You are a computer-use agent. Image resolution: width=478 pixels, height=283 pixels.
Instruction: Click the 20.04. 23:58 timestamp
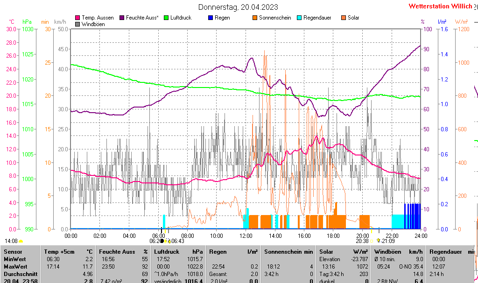click(x=21, y=281)
